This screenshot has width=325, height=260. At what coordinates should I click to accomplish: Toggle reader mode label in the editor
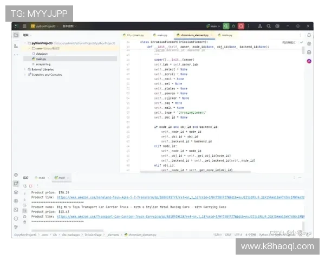point(288,42)
